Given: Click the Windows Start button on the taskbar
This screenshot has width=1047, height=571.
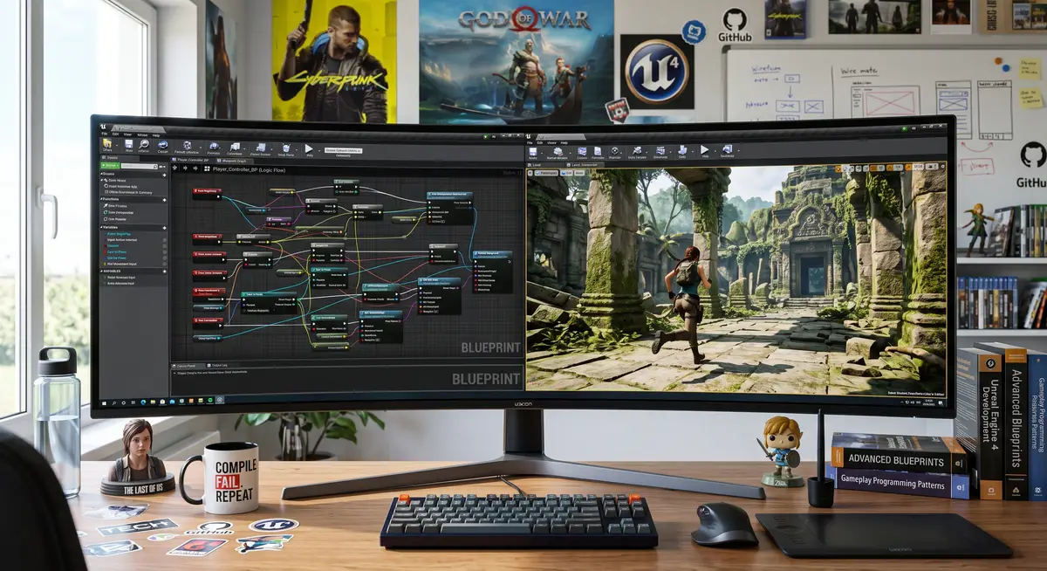Looking at the screenshot, I should coord(104,403).
